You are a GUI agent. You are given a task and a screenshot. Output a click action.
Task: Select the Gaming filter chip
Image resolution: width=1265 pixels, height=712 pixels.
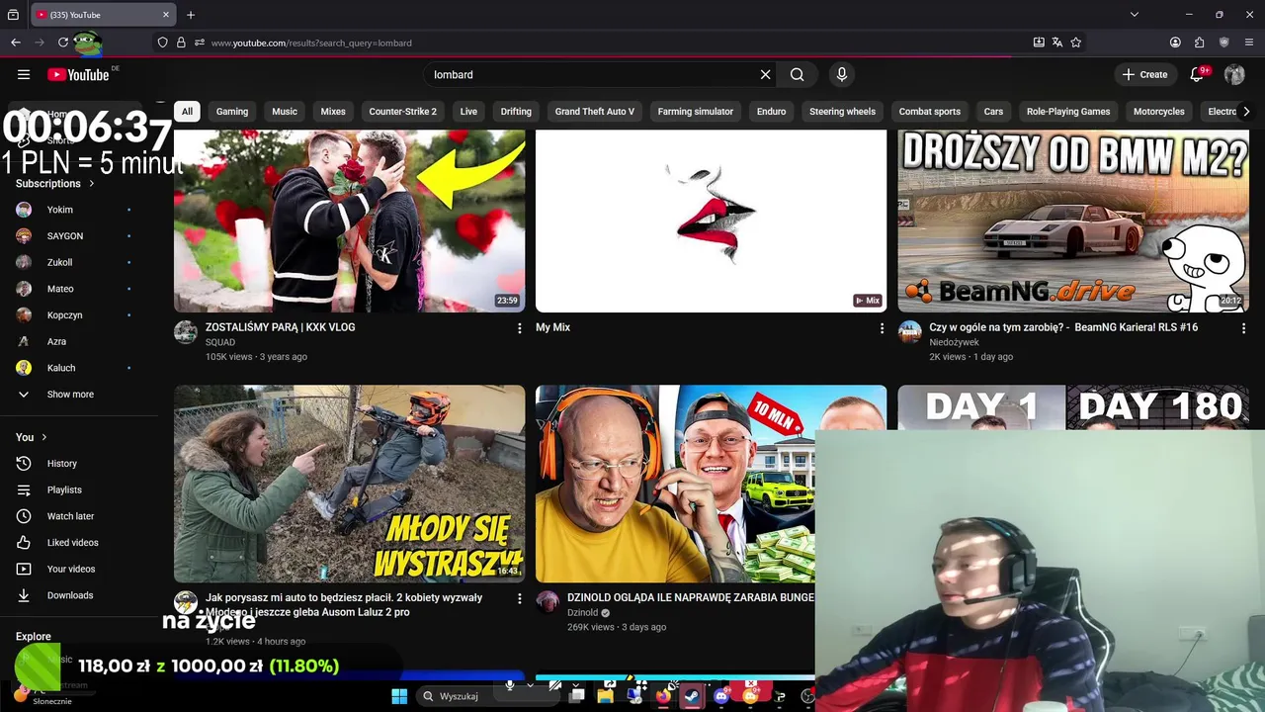click(232, 112)
